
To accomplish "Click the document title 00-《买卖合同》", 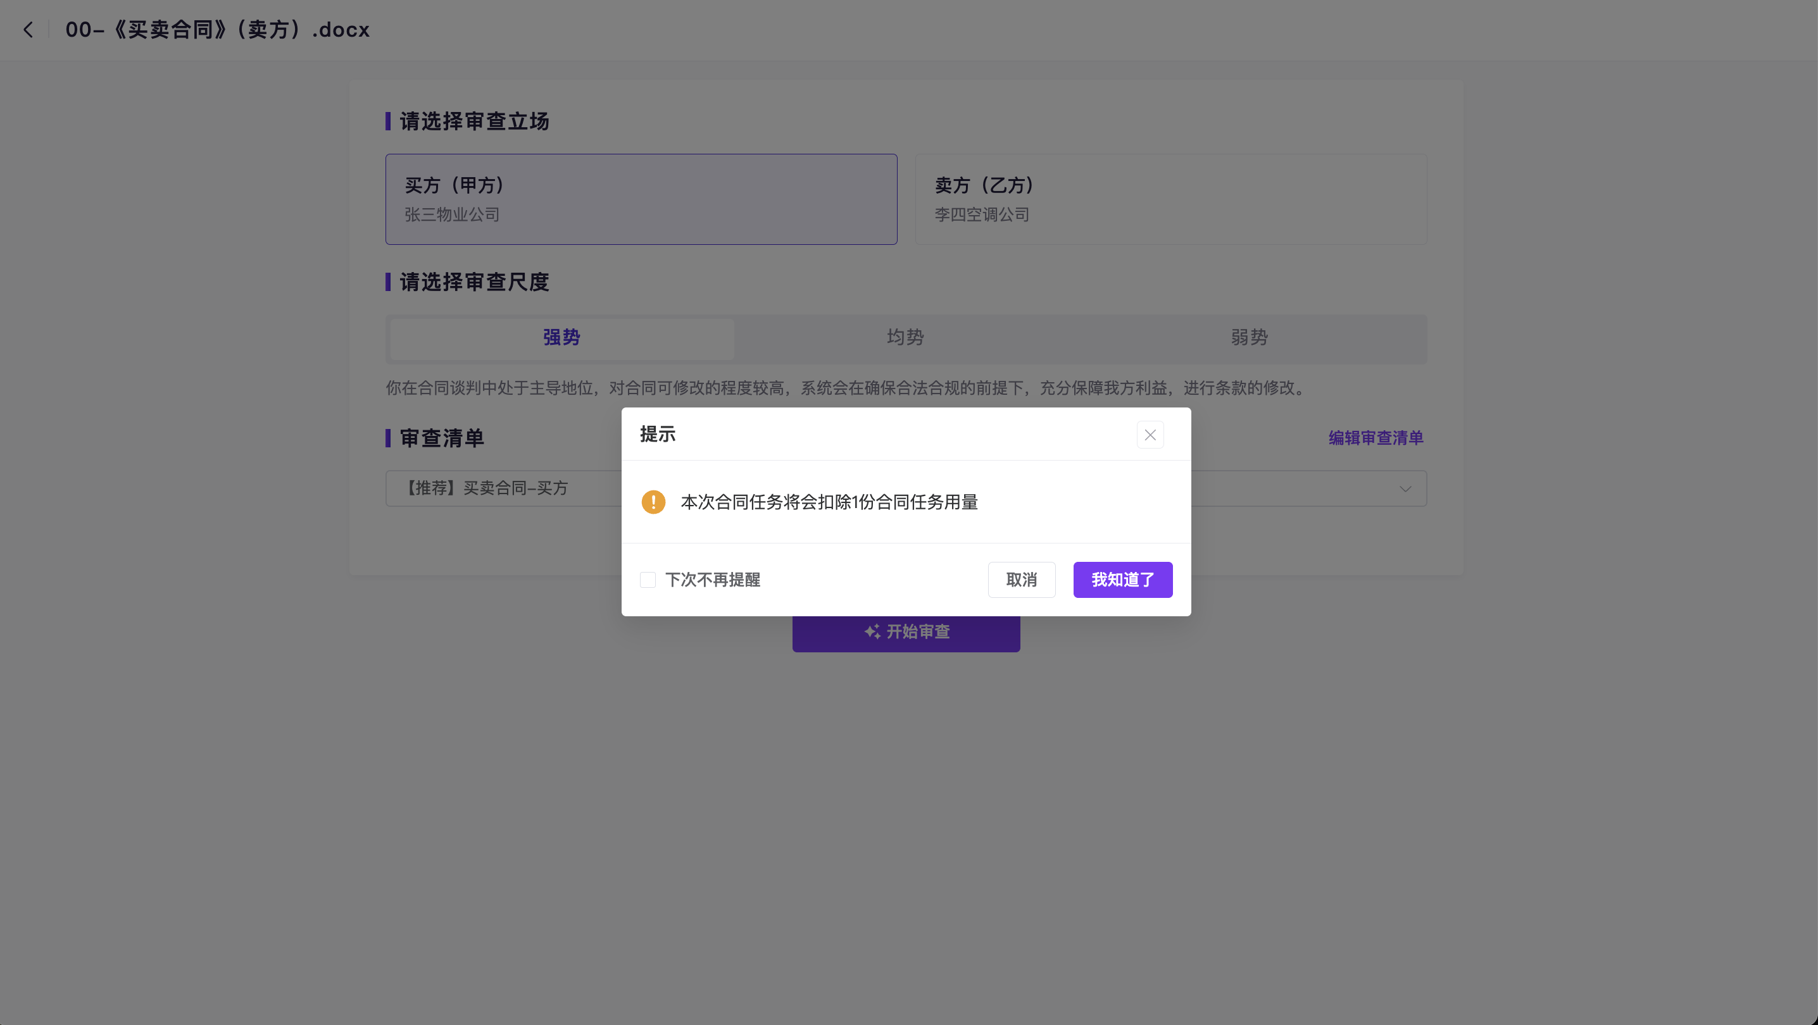I will (217, 30).
